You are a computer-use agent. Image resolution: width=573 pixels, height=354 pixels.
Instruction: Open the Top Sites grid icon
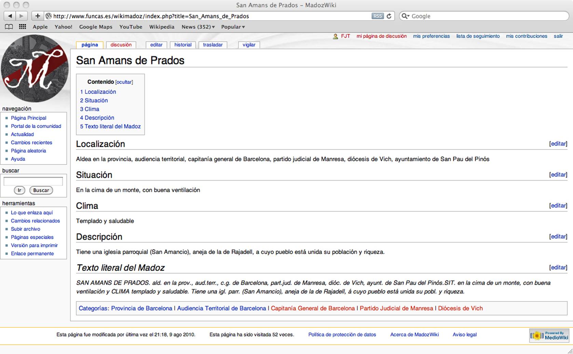[x=23, y=27]
